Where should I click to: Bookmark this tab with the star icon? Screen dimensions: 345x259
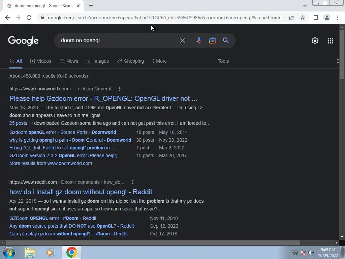point(303,18)
